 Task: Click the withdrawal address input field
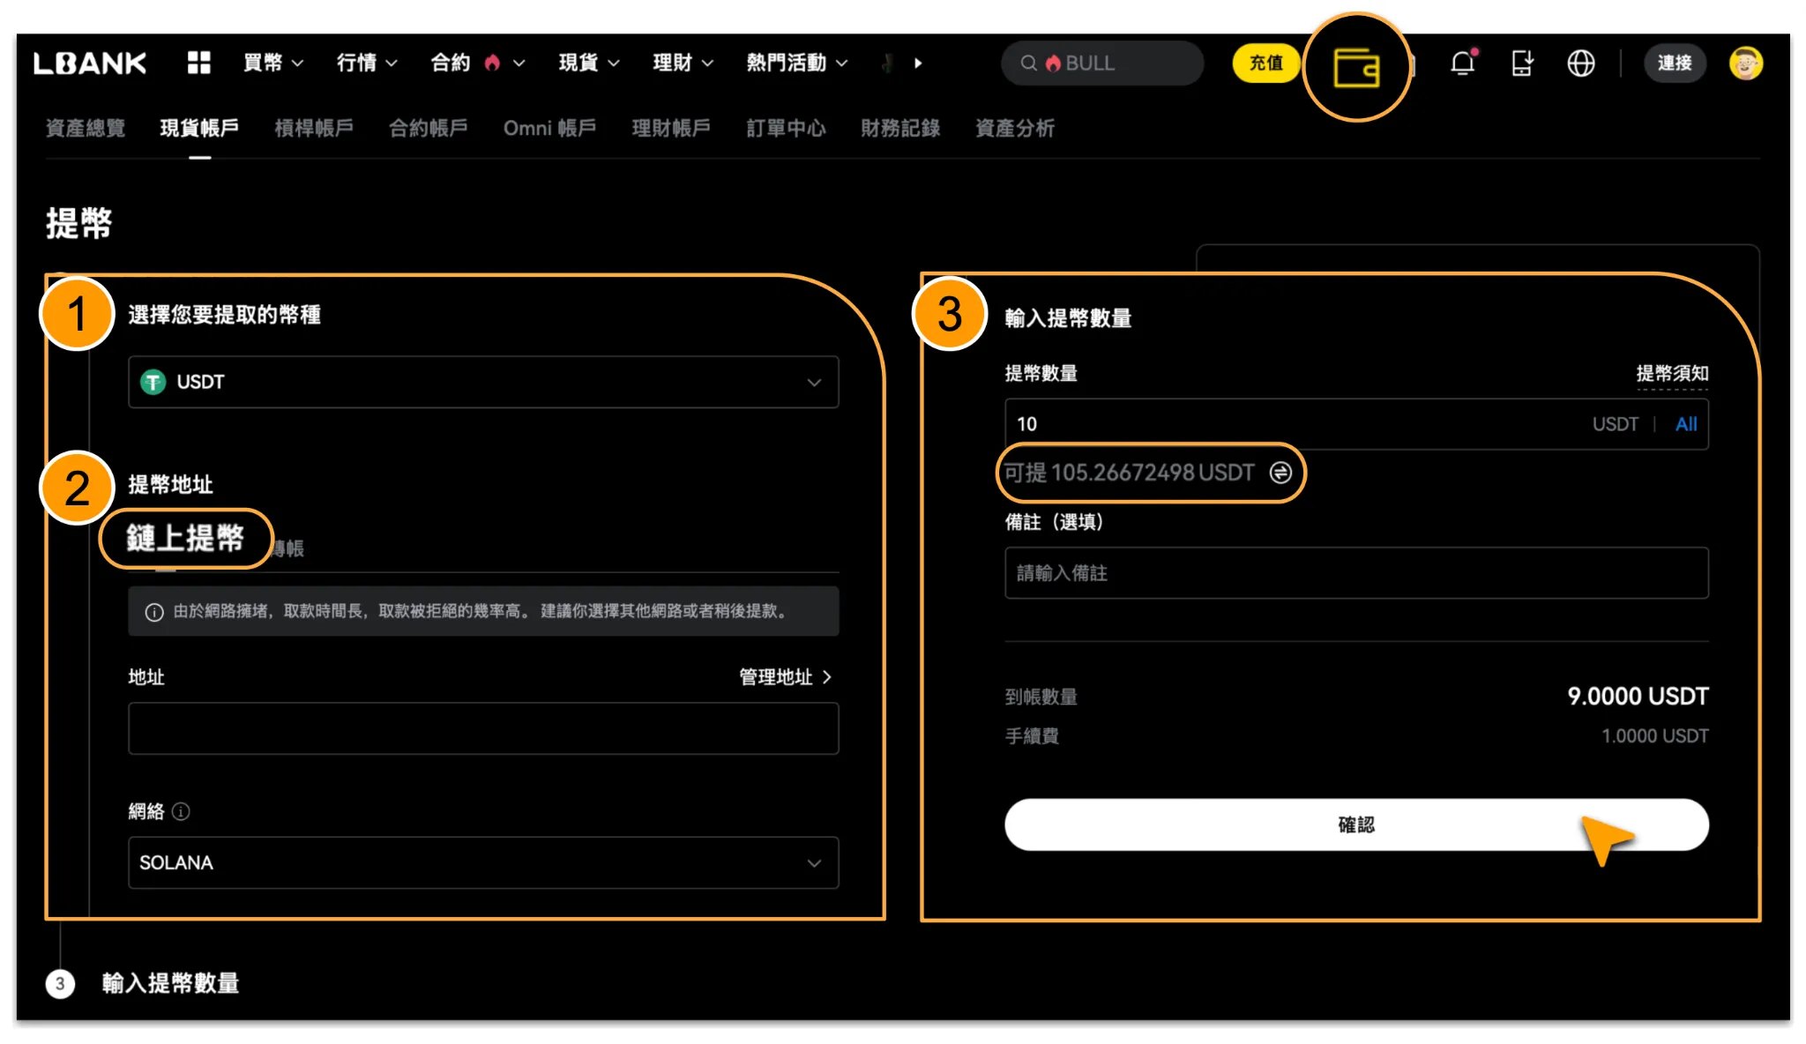point(483,728)
